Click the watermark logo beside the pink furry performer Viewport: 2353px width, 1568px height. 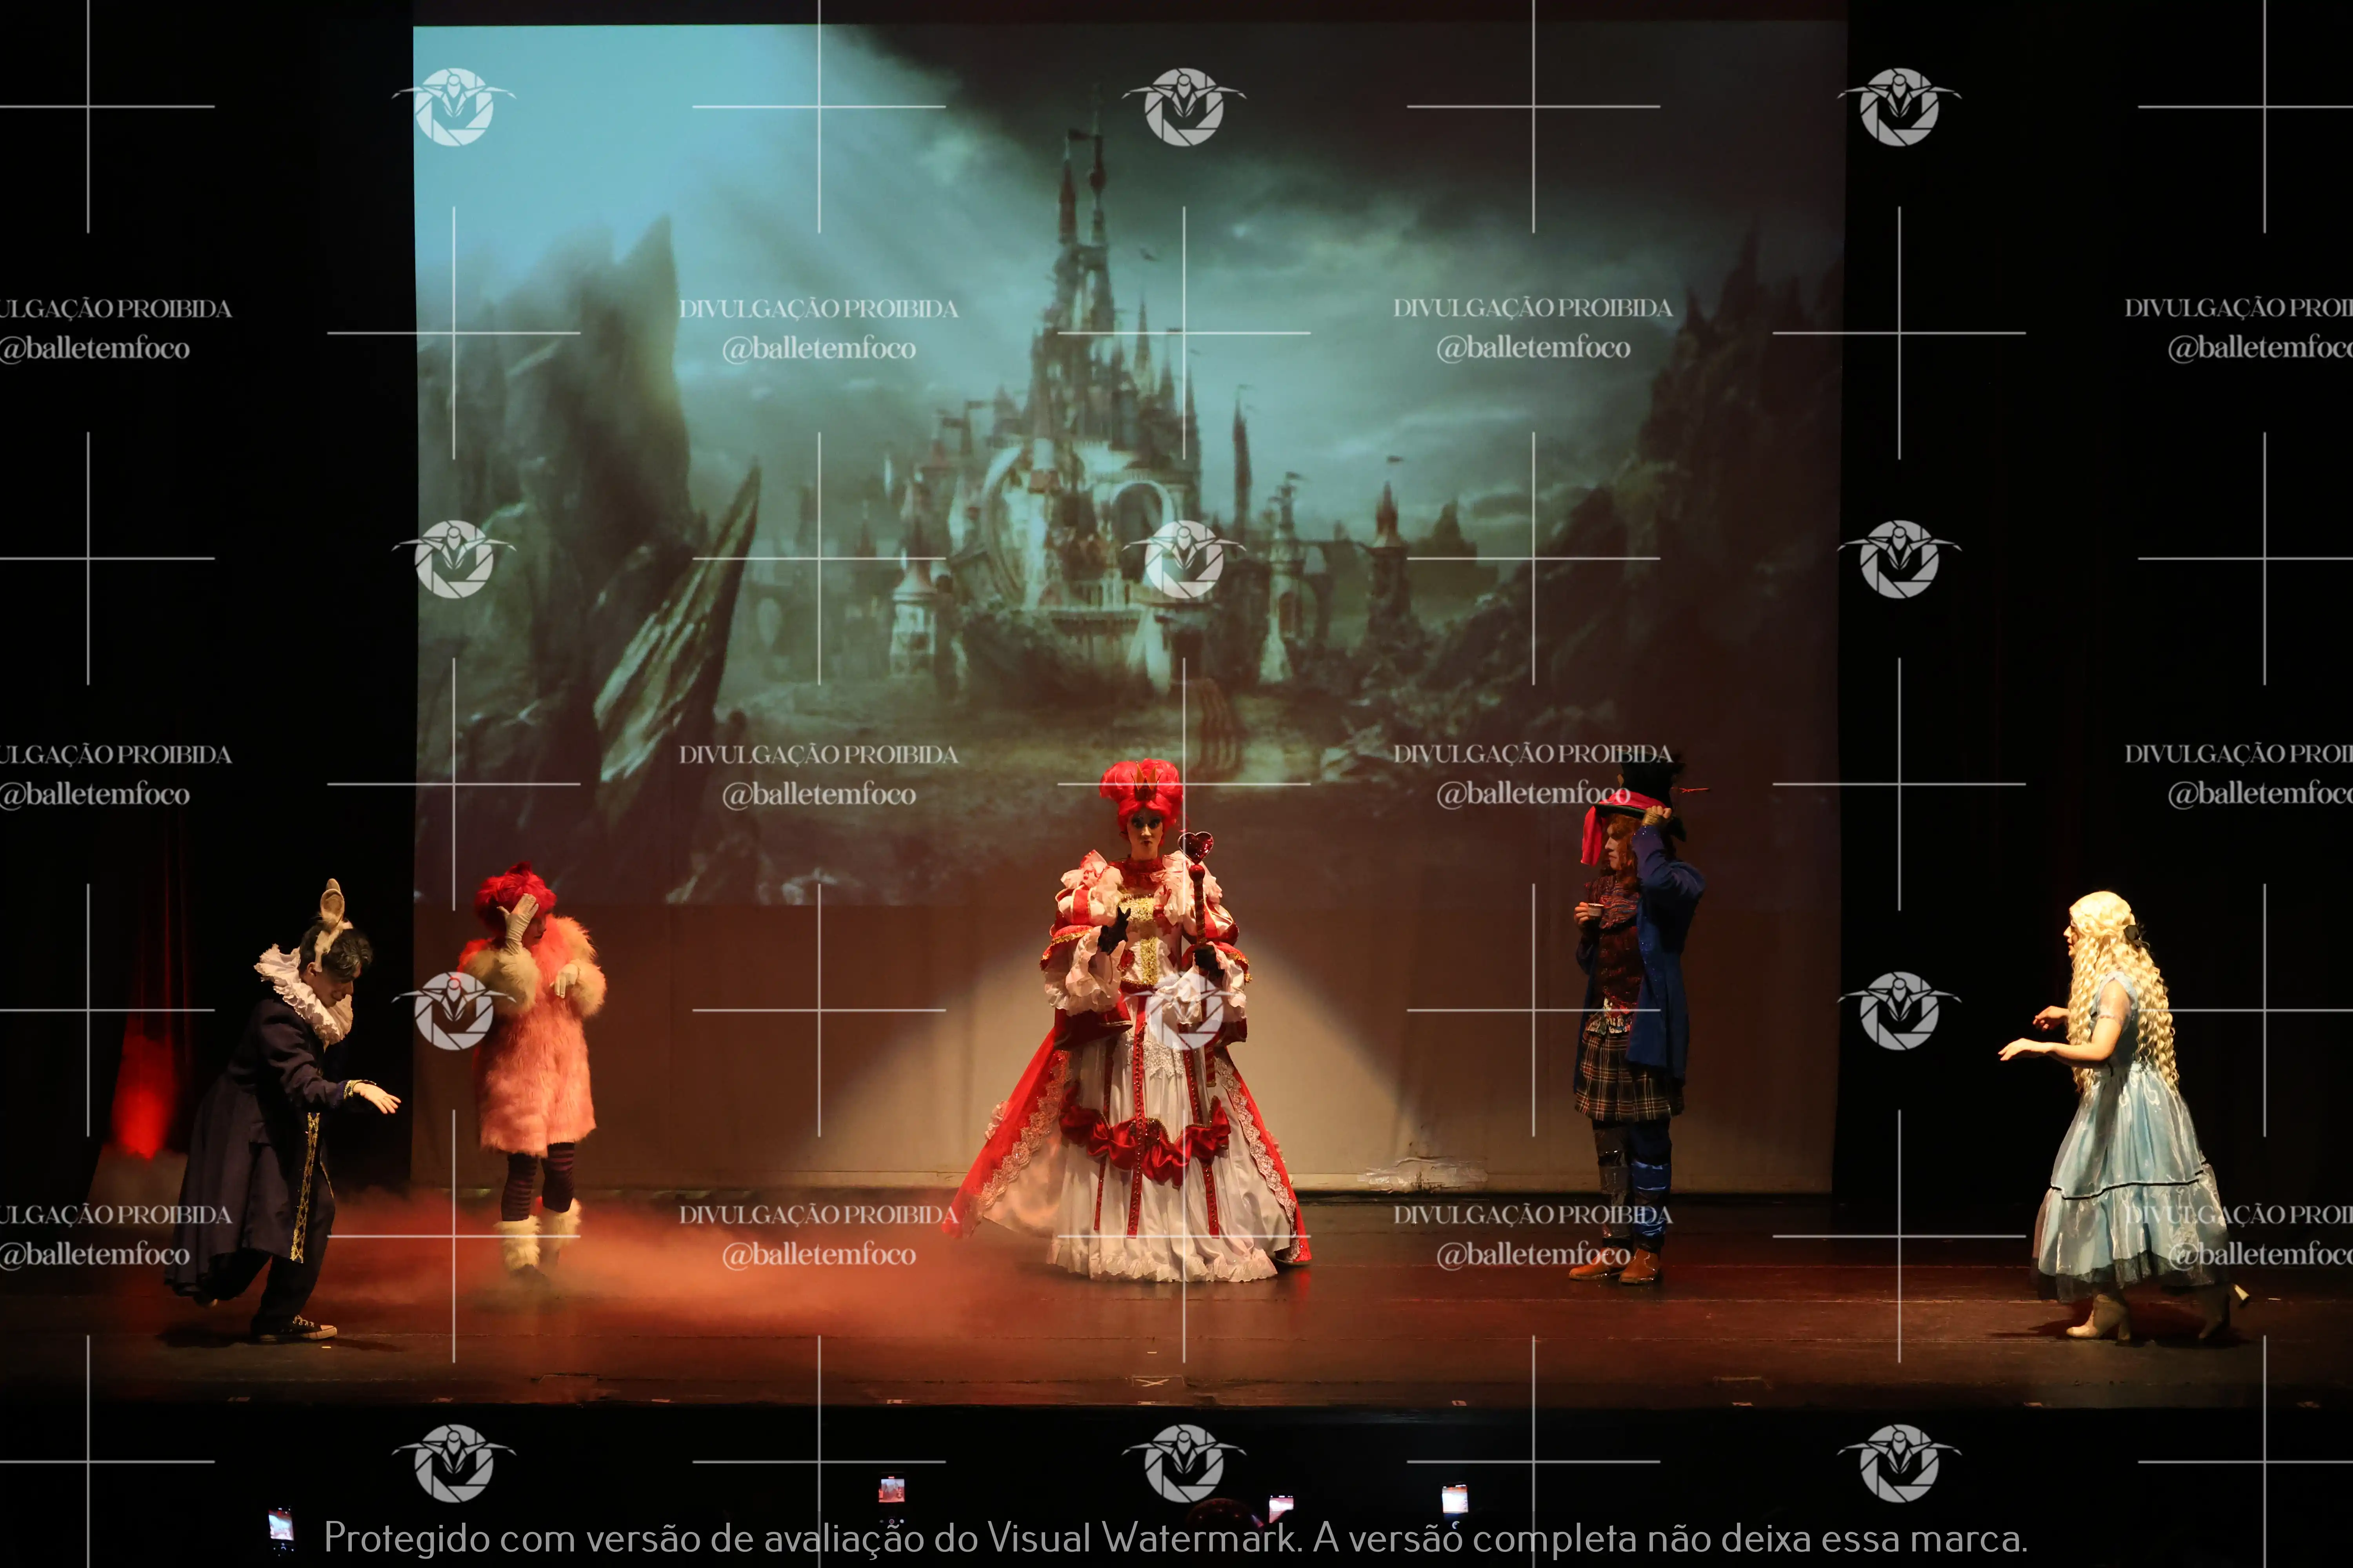pos(454,1010)
